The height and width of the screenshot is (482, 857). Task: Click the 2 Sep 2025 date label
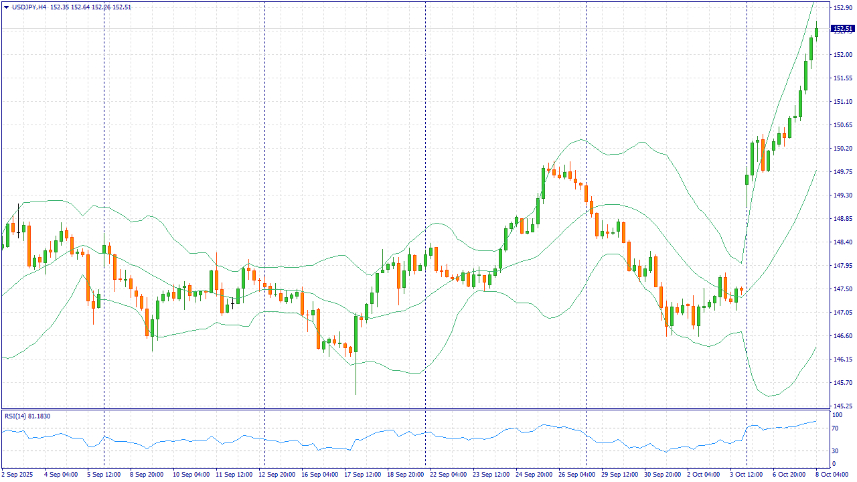click(x=17, y=475)
